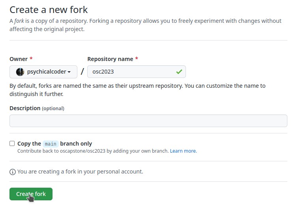Image resolution: width=302 pixels, height=205 pixels.
Task: Tick the Copy main branch only checkbox
Action: coord(12,144)
